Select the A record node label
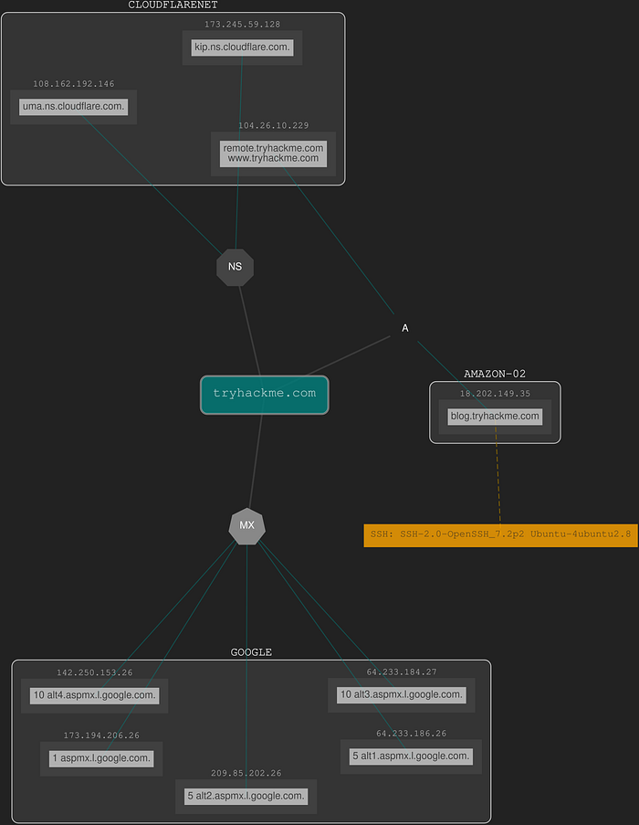Image resolution: width=639 pixels, height=825 pixels. coord(405,328)
